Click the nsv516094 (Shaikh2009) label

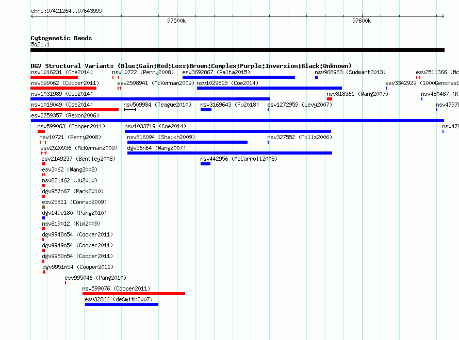(x=161, y=137)
